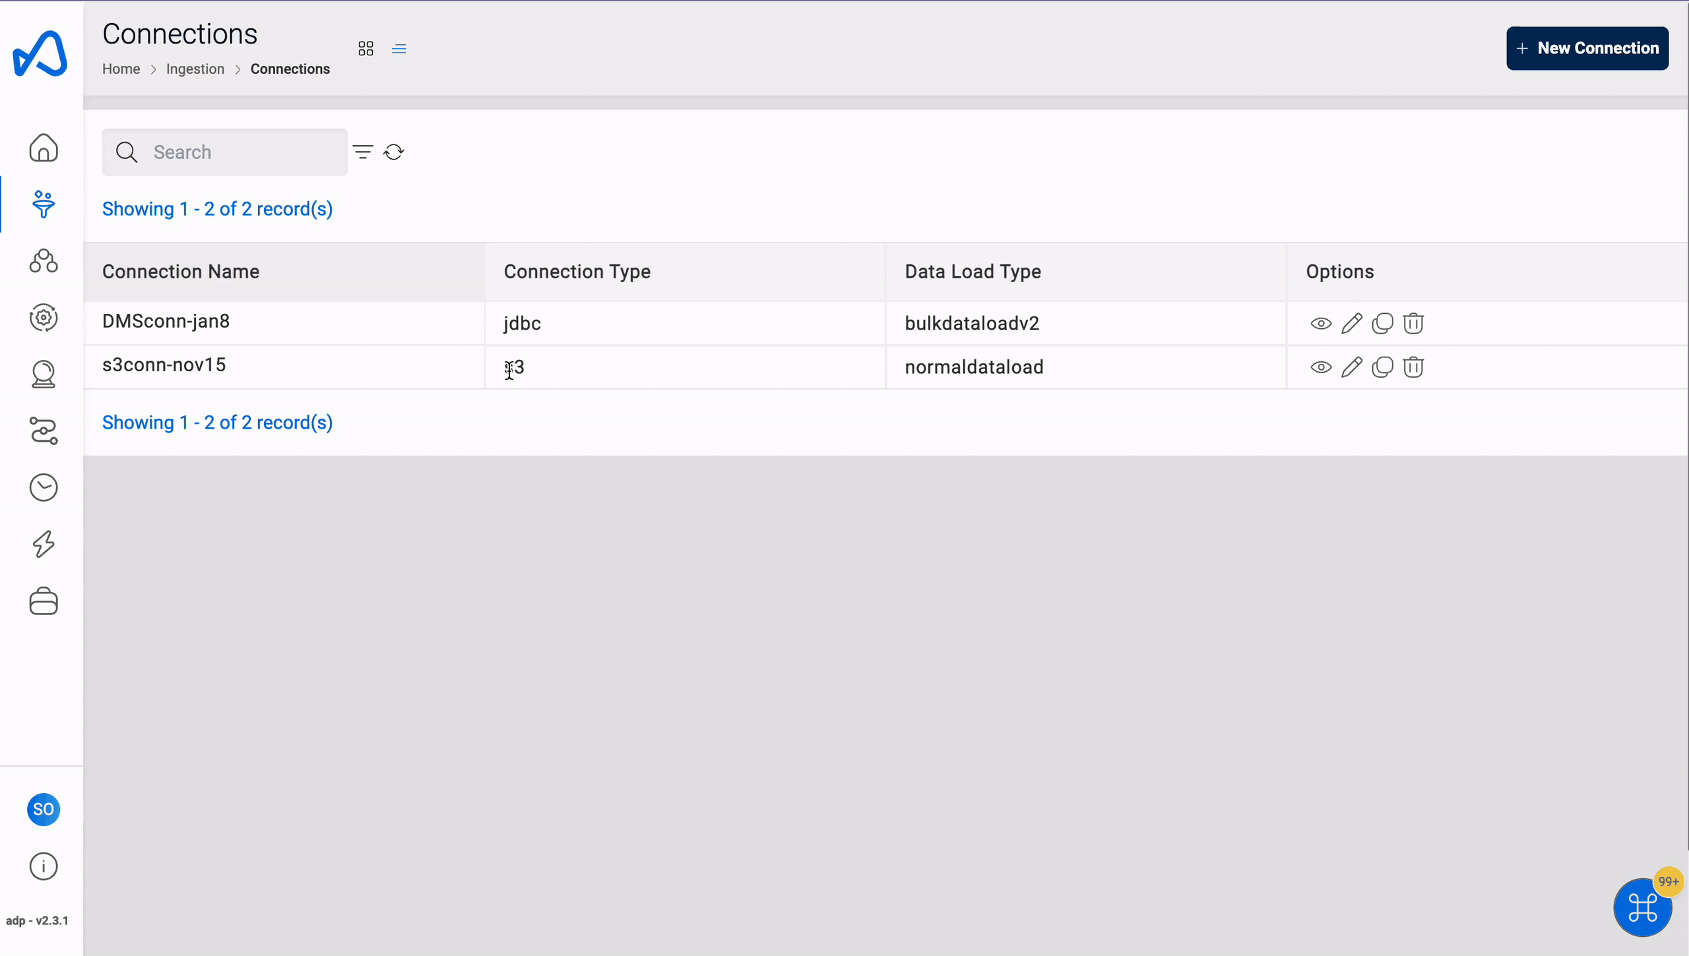Open the Home icon in the sidebar

tap(42, 148)
